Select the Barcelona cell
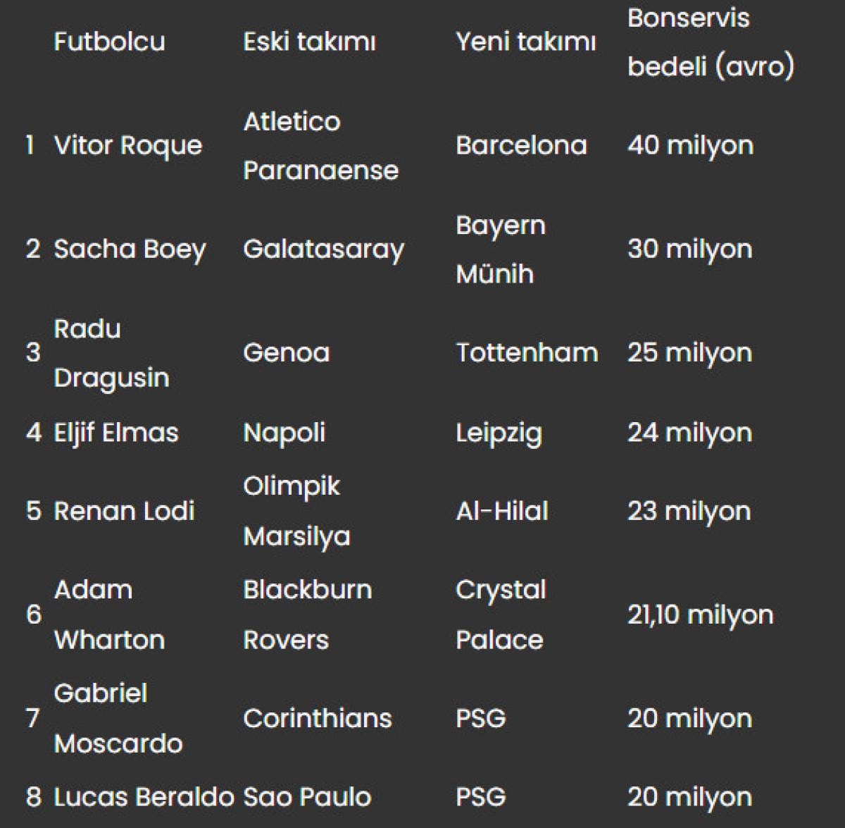The width and height of the screenshot is (845, 828). tap(521, 145)
